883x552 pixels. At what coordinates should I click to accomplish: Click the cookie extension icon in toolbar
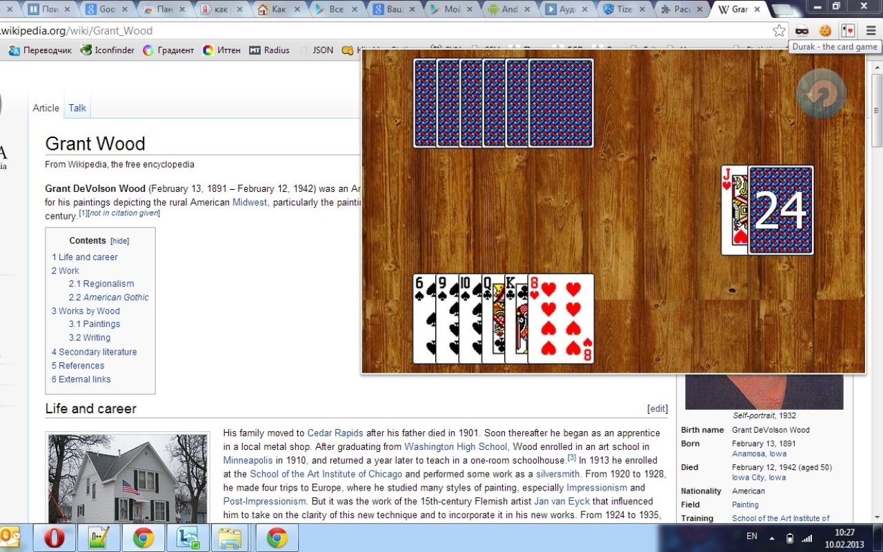(x=824, y=31)
